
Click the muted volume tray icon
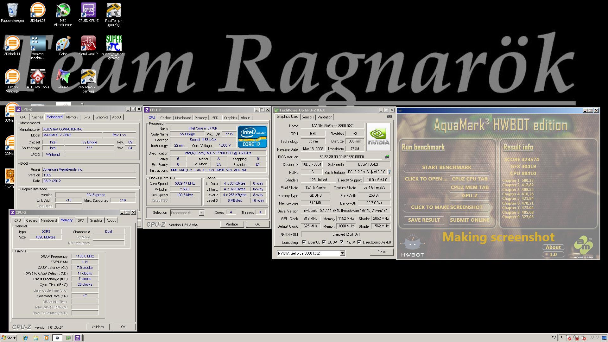(583, 338)
